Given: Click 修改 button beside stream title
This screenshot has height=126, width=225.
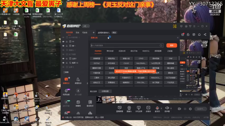Looking at the screenshot, I should coord(114,32).
